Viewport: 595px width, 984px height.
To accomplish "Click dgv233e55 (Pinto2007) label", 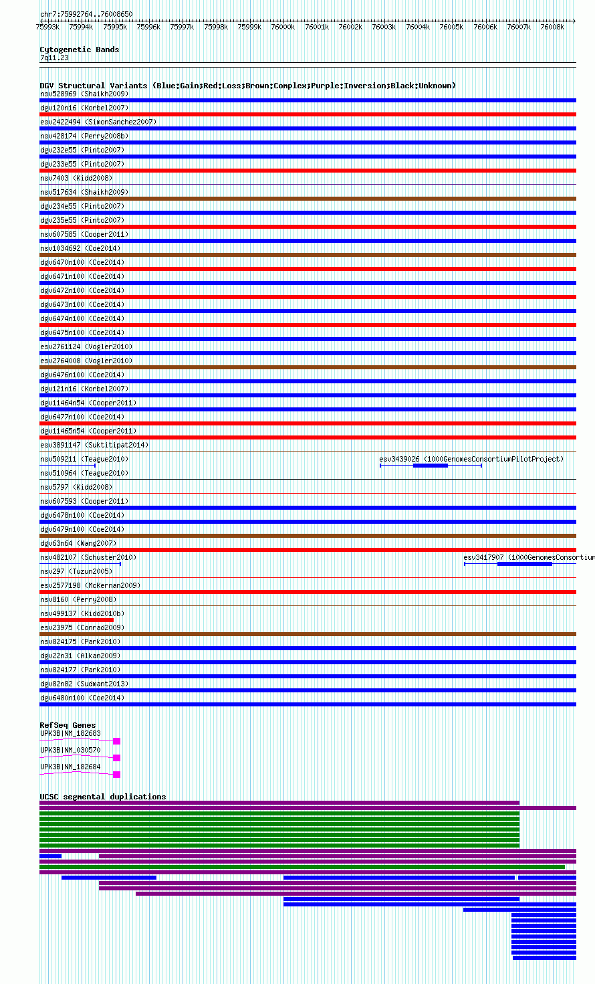I will coord(82,164).
